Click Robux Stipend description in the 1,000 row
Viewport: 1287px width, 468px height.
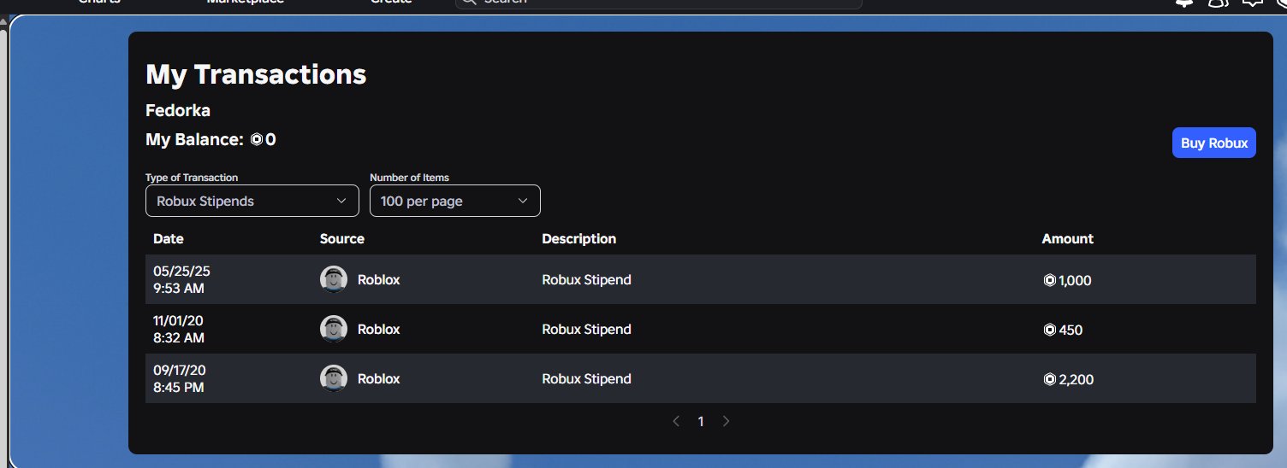[587, 279]
